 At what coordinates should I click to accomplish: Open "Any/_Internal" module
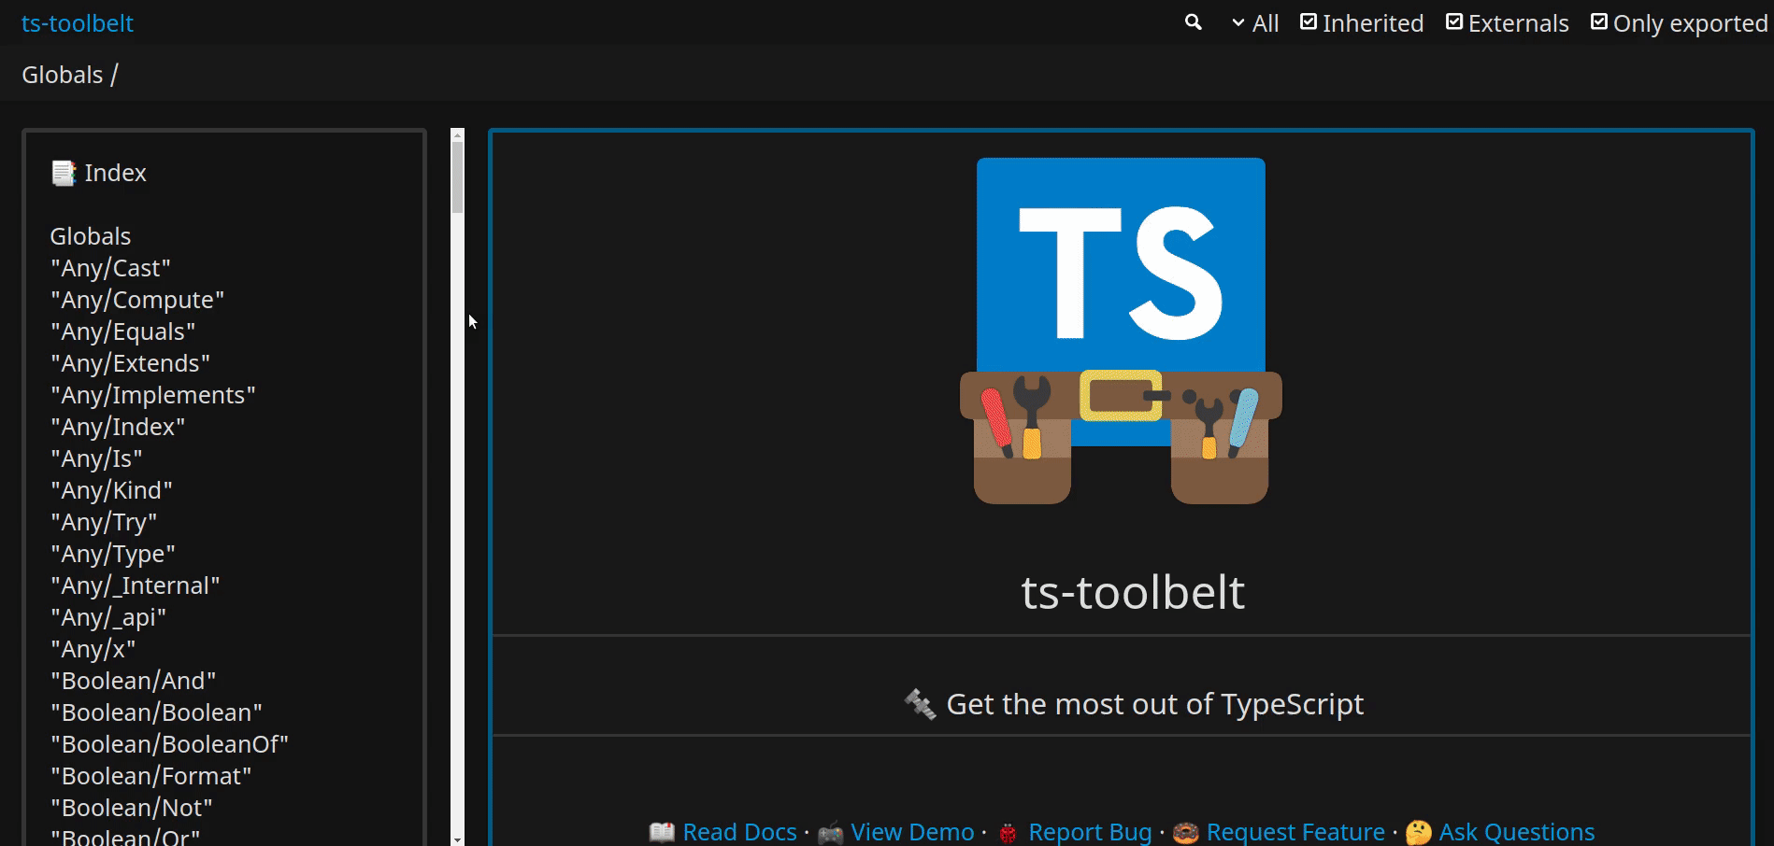tap(136, 585)
